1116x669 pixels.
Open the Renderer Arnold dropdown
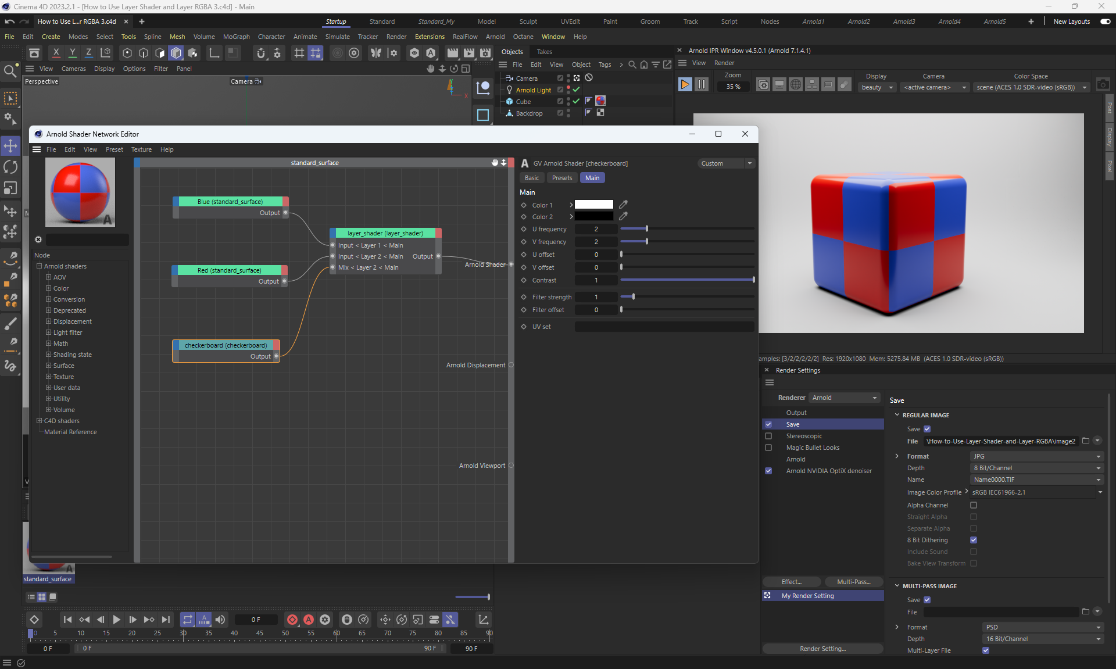coord(844,398)
